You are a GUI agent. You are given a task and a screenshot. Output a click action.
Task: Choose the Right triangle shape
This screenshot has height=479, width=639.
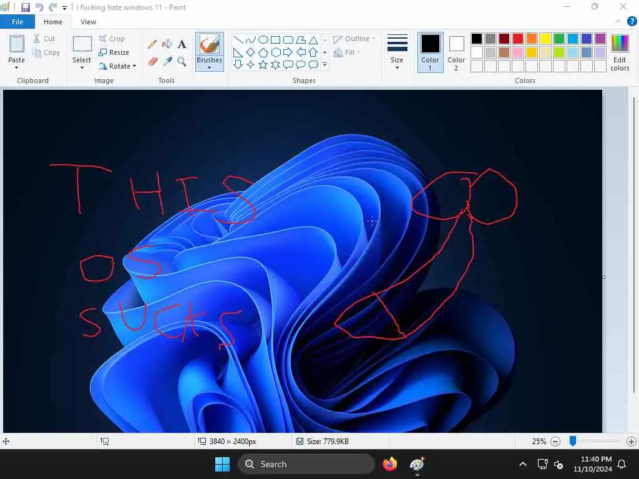[x=238, y=52]
